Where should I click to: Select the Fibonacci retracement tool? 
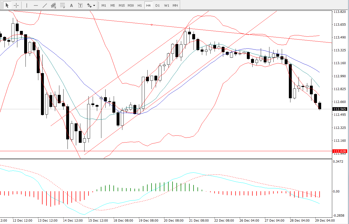click(x=62, y=5)
